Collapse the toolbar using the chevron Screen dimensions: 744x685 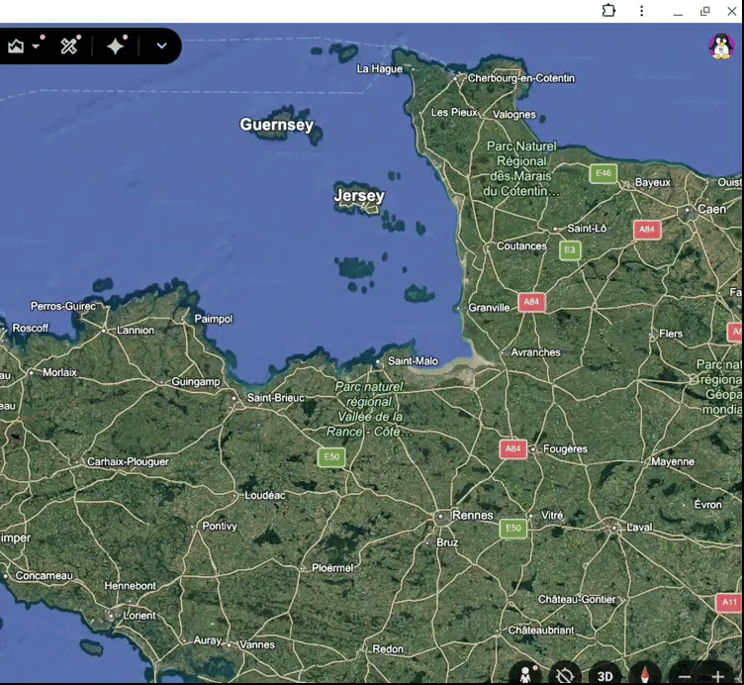coord(162,47)
